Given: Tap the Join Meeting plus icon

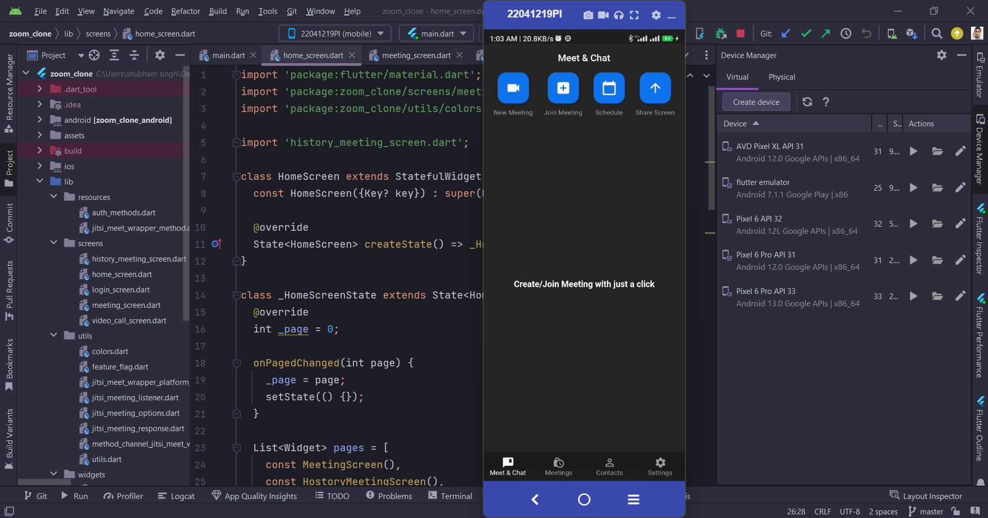Looking at the screenshot, I should click(563, 88).
